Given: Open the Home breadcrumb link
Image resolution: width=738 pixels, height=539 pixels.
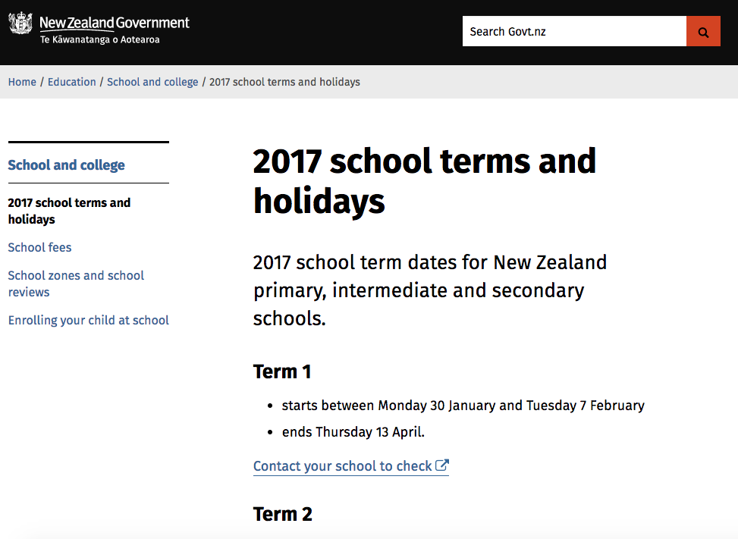Looking at the screenshot, I should click(x=22, y=82).
